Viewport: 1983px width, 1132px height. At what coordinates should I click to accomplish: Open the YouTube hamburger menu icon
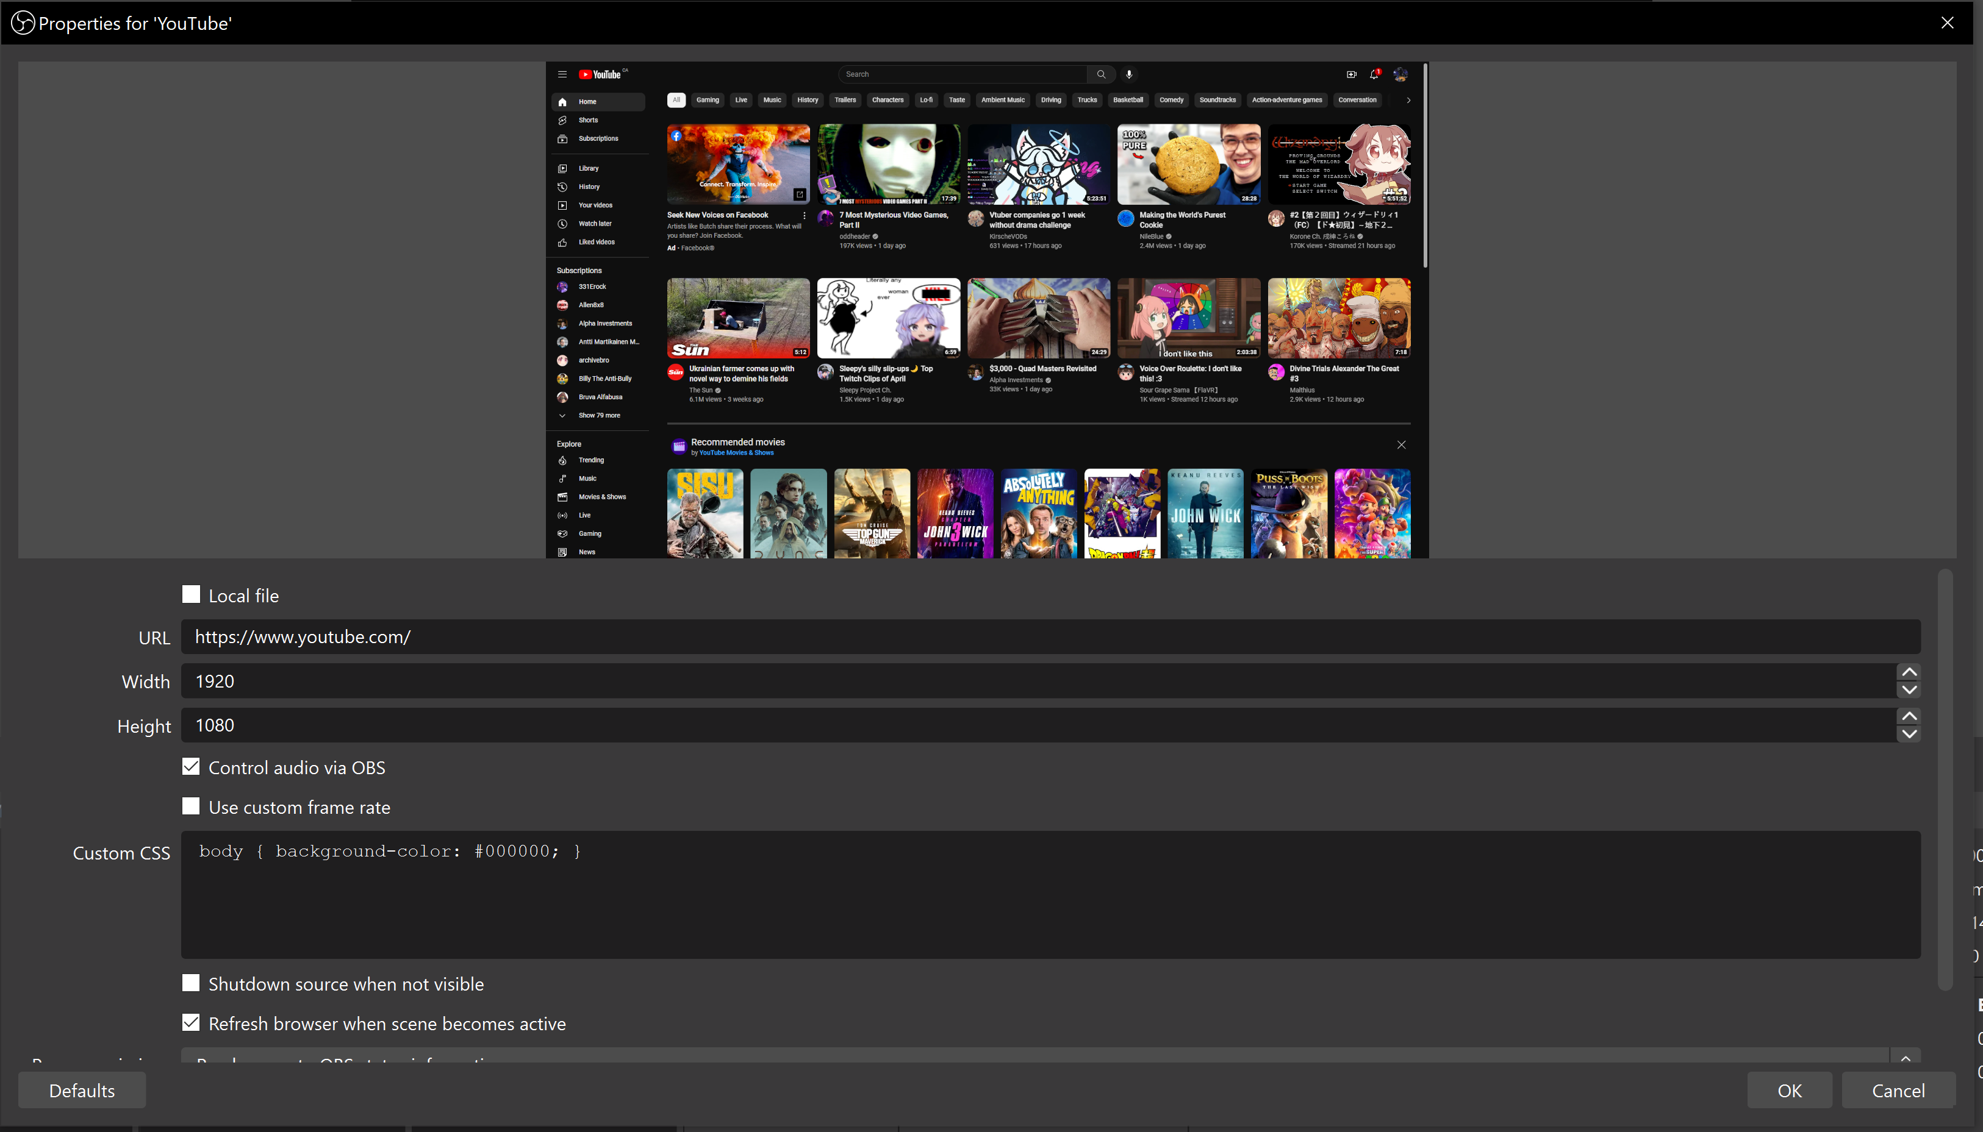point(562,74)
